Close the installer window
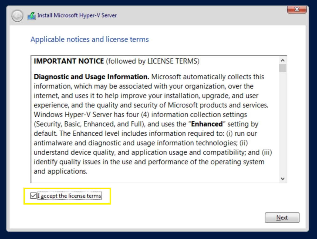This screenshot has height=239, width=317. click(x=296, y=9)
